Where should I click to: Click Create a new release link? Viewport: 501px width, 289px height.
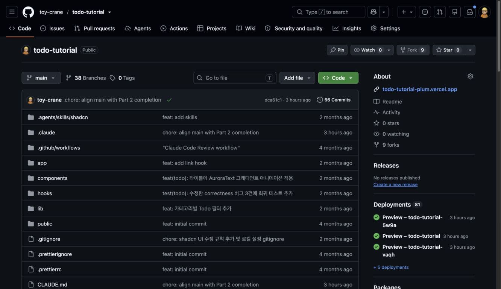coord(395,184)
